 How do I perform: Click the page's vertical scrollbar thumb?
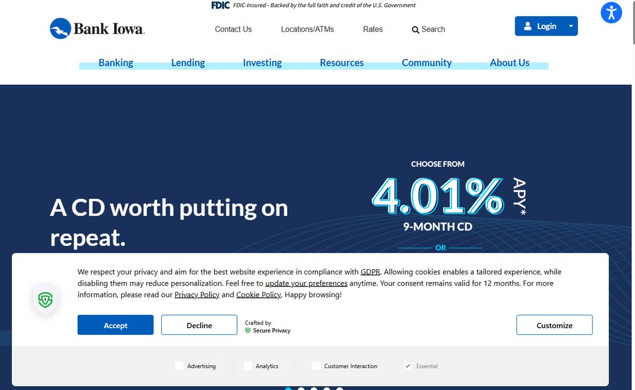click(x=633, y=22)
